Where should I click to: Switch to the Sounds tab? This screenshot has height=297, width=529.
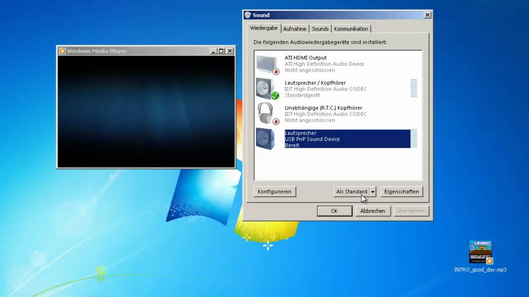[x=320, y=29]
